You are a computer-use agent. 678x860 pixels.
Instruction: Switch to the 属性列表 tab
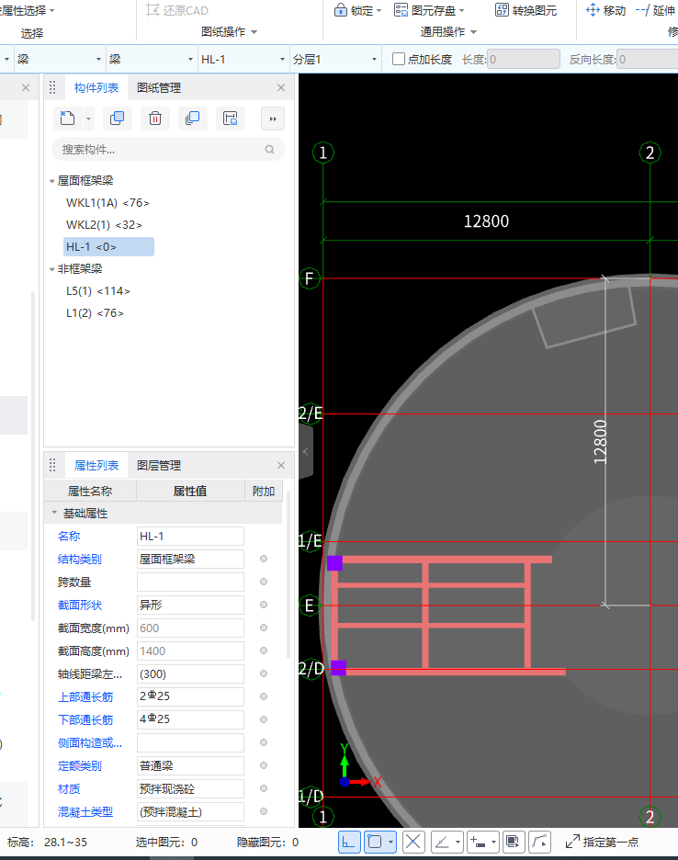coord(96,465)
